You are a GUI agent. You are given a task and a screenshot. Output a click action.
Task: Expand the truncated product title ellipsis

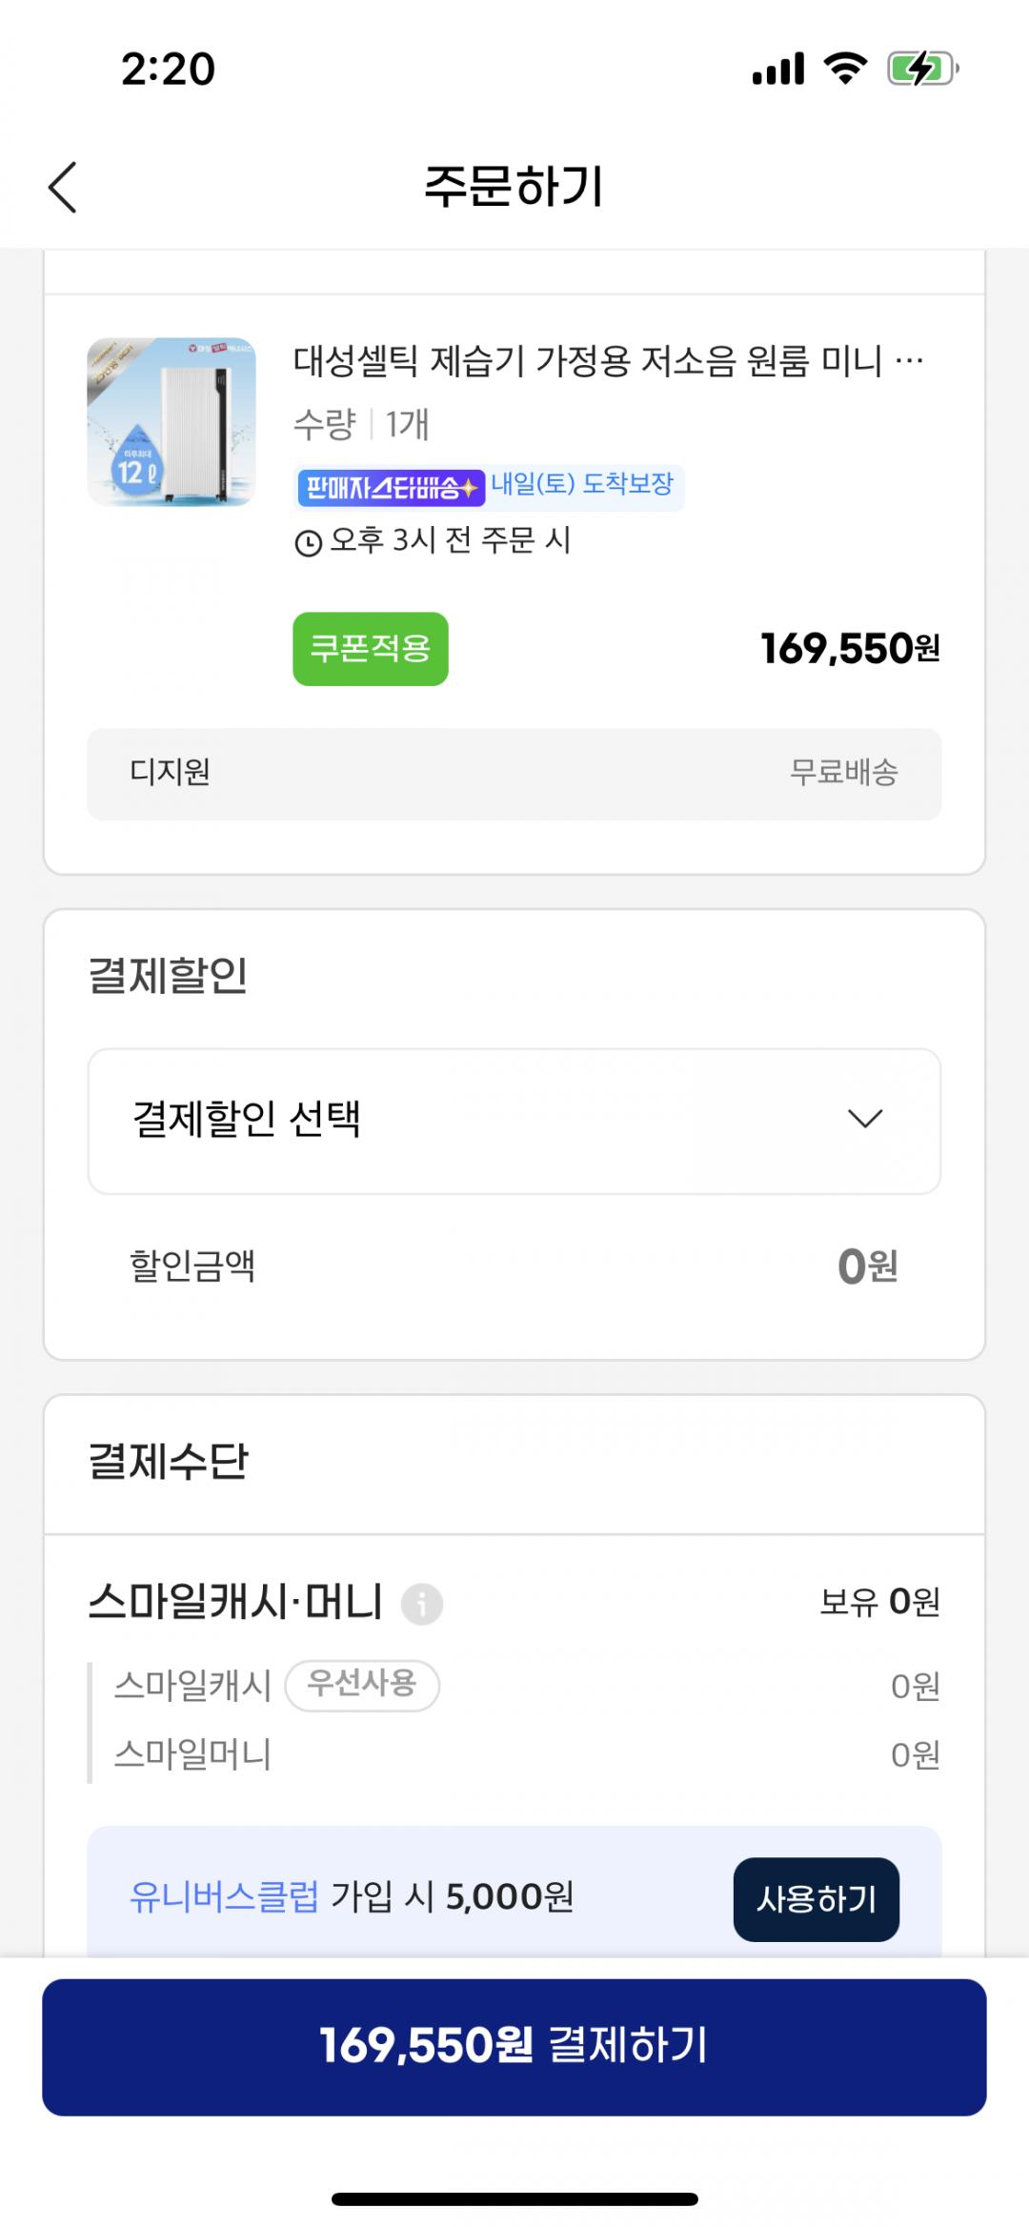pyautogui.click(x=910, y=362)
